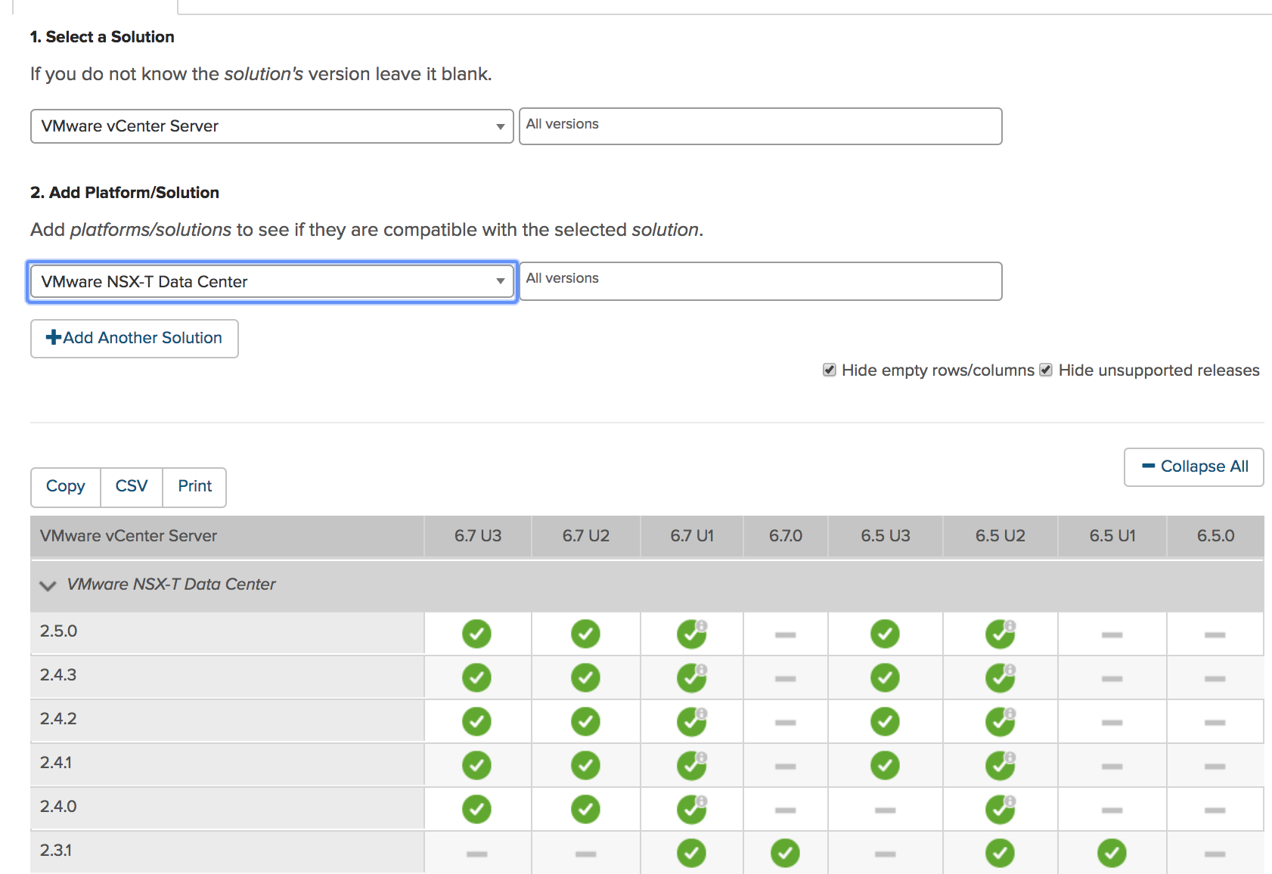Open the VMware NSX-T Data Center platform dropdown
The image size is (1272, 874).
(272, 281)
